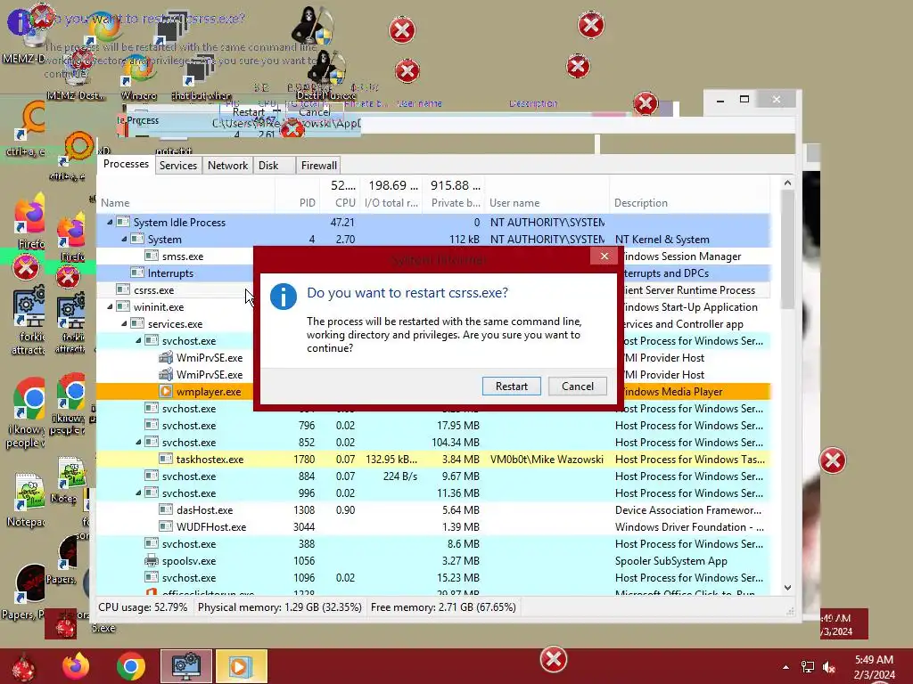Click the WUDFHost.exe process icon
This screenshot has width=913, height=684.
pos(166,526)
